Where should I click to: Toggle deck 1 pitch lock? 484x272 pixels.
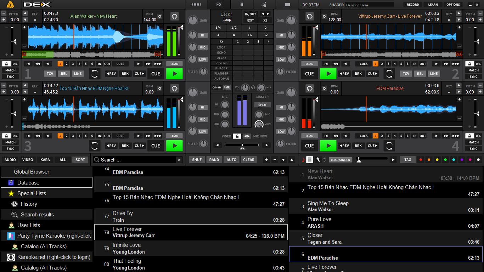pyautogui.click(x=7, y=64)
